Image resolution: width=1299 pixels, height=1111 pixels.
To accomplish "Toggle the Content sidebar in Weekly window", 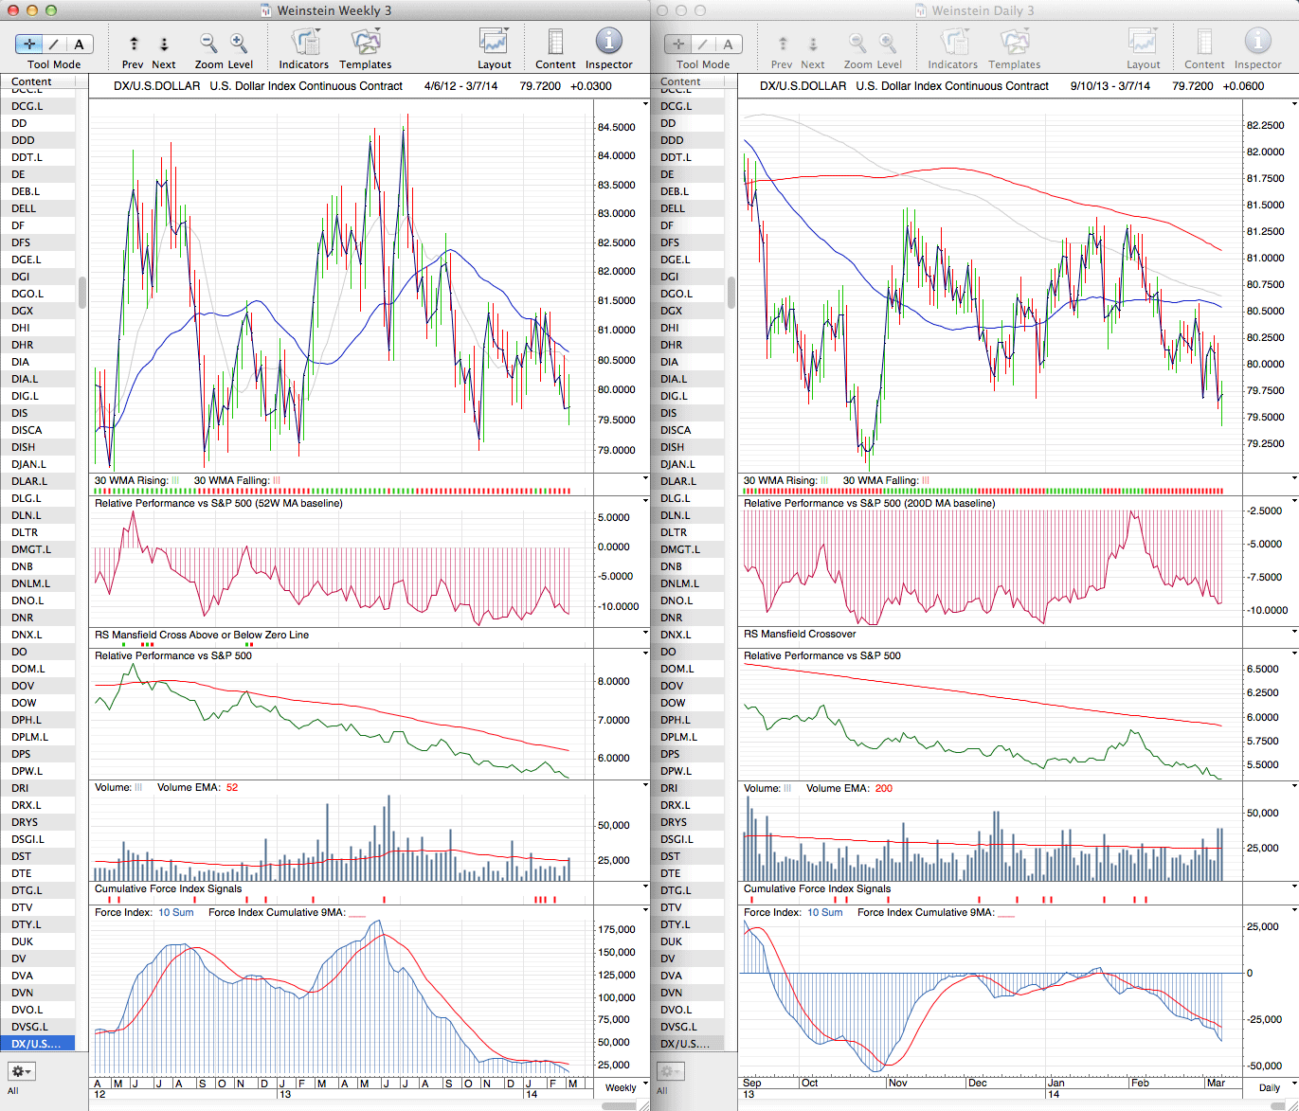I will click(555, 43).
